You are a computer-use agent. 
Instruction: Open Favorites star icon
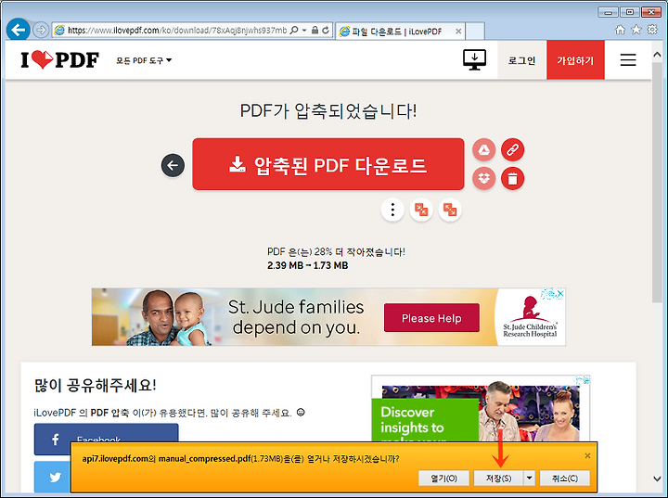point(636,30)
